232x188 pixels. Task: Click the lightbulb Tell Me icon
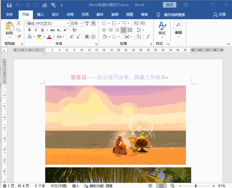(x=158, y=15)
